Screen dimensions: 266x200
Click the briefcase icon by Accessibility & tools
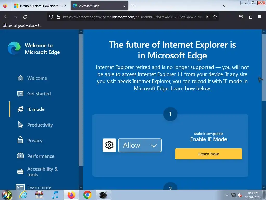20,171
